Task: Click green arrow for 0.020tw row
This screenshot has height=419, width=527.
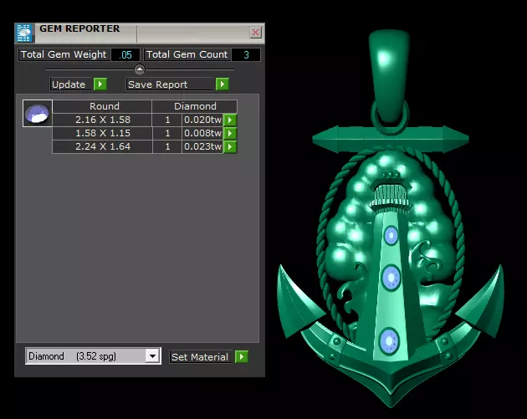Action: click(x=230, y=120)
